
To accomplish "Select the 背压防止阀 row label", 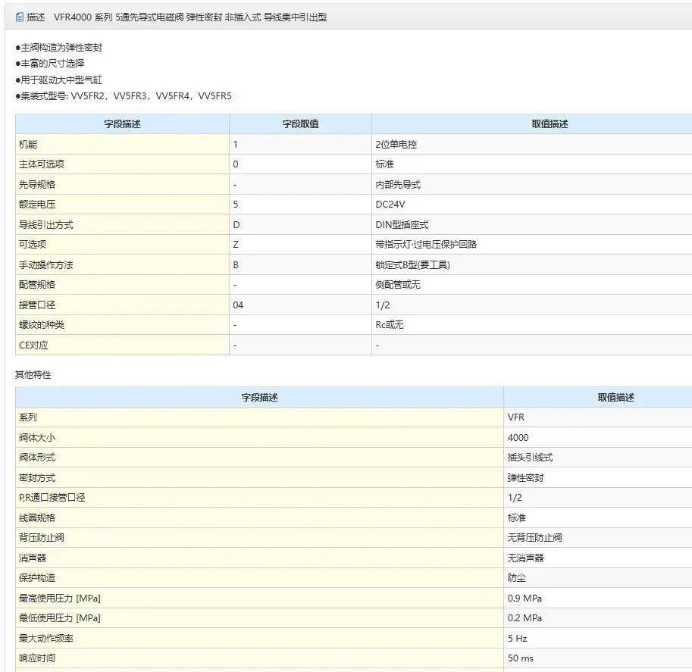I will tap(259, 537).
